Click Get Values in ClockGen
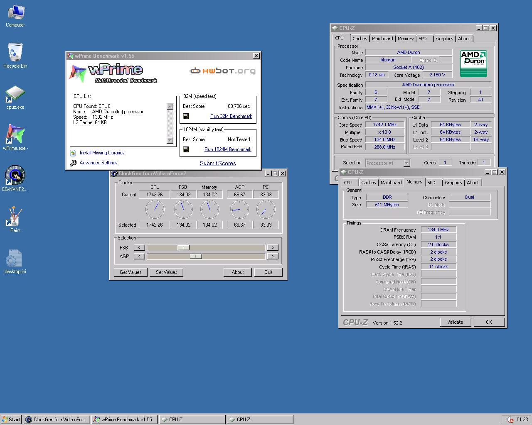The height and width of the screenshot is (425, 532). click(x=131, y=272)
